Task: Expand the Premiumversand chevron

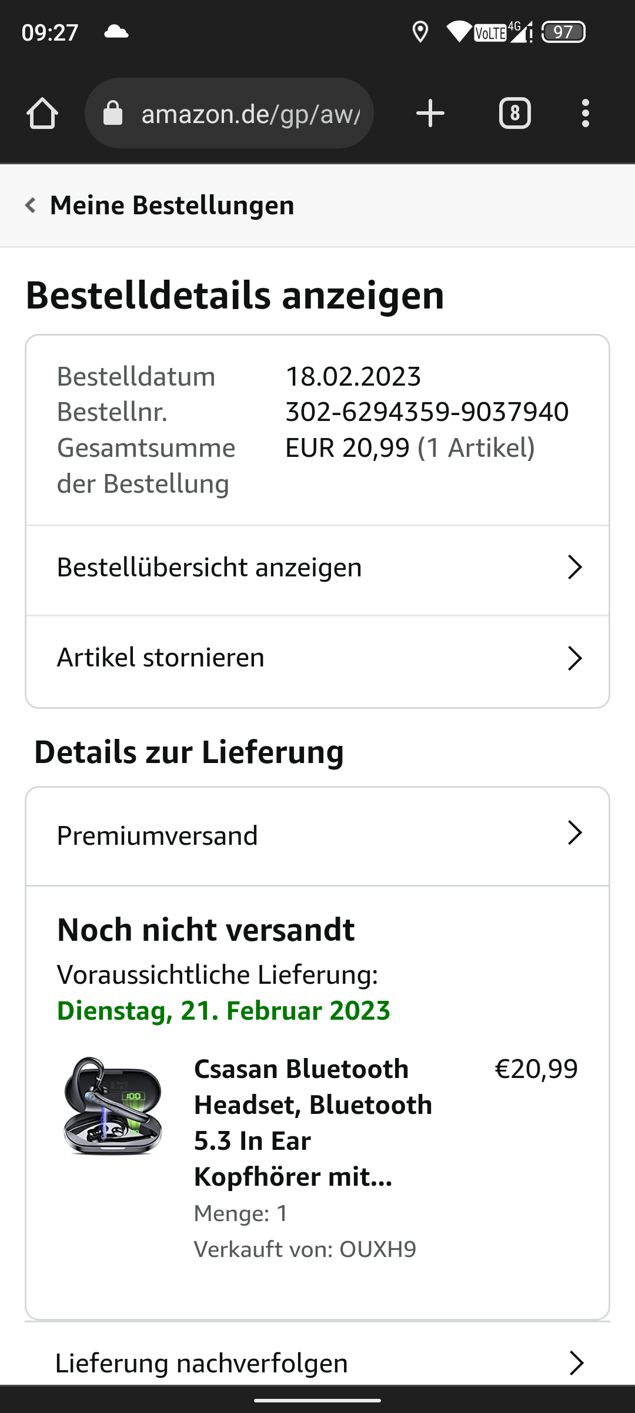Action: click(x=574, y=833)
